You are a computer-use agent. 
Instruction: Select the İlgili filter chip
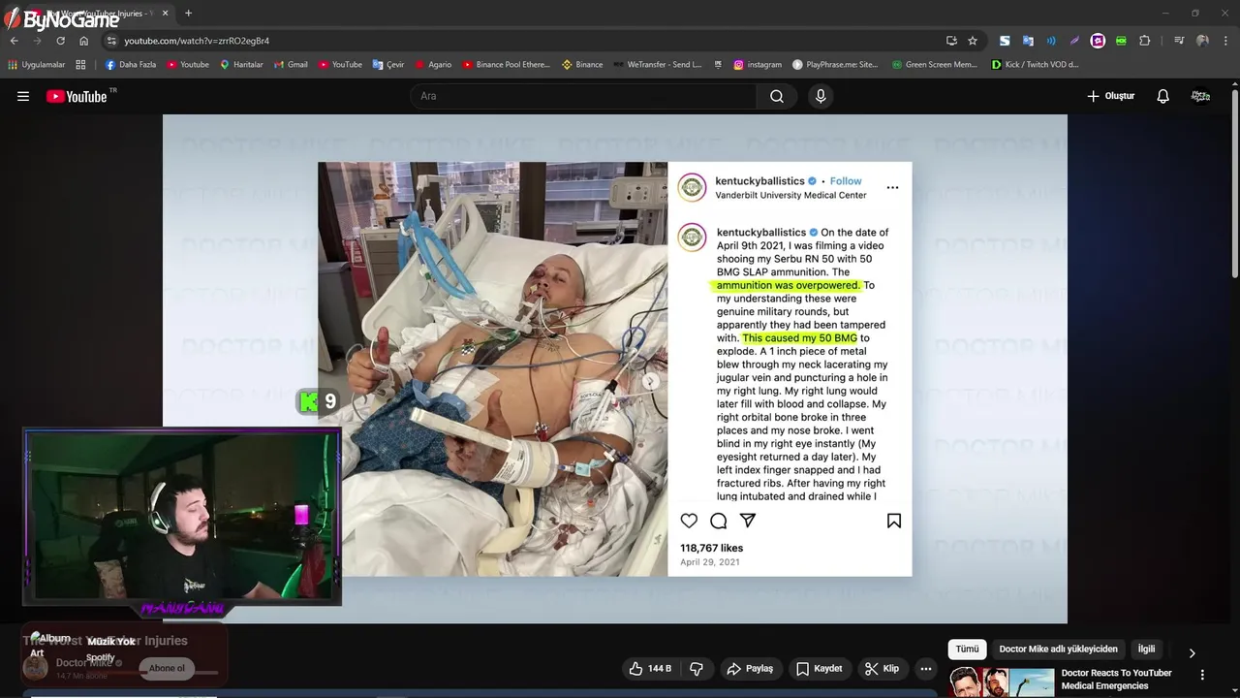pyautogui.click(x=1146, y=650)
